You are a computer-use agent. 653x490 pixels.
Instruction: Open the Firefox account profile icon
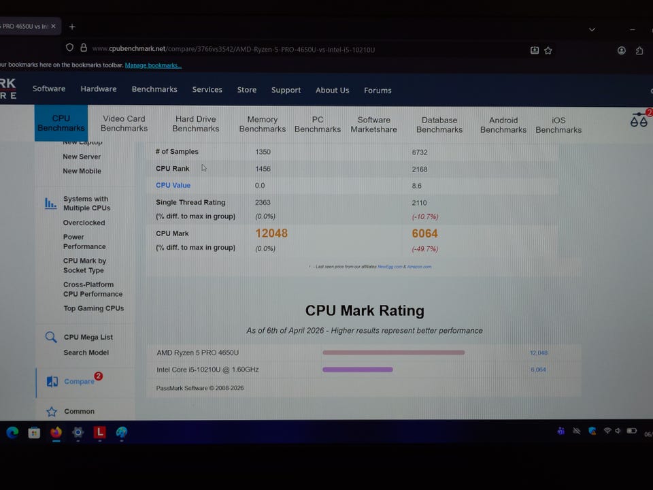621,51
